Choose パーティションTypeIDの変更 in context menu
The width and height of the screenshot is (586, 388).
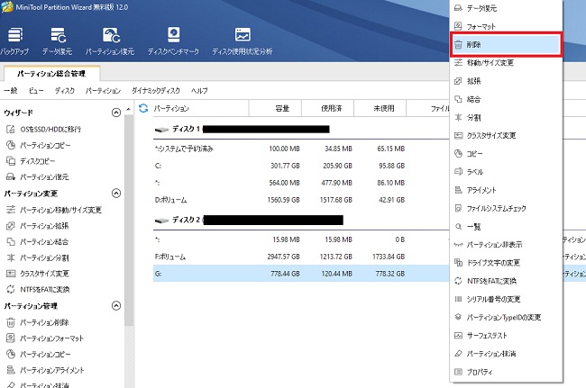(507, 317)
